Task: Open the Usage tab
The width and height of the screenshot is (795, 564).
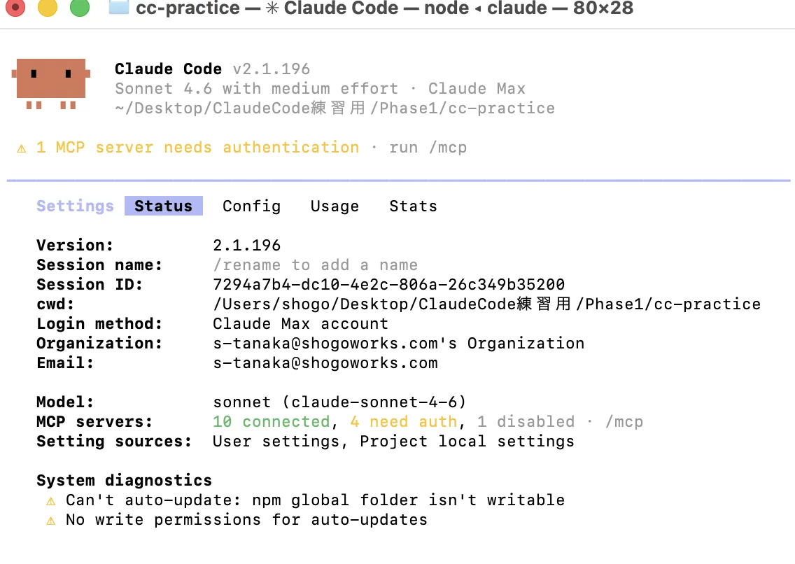Action: click(335, 206)
